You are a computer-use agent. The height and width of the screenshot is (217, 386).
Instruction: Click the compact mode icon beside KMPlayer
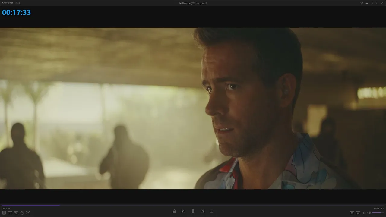point(17,3)
